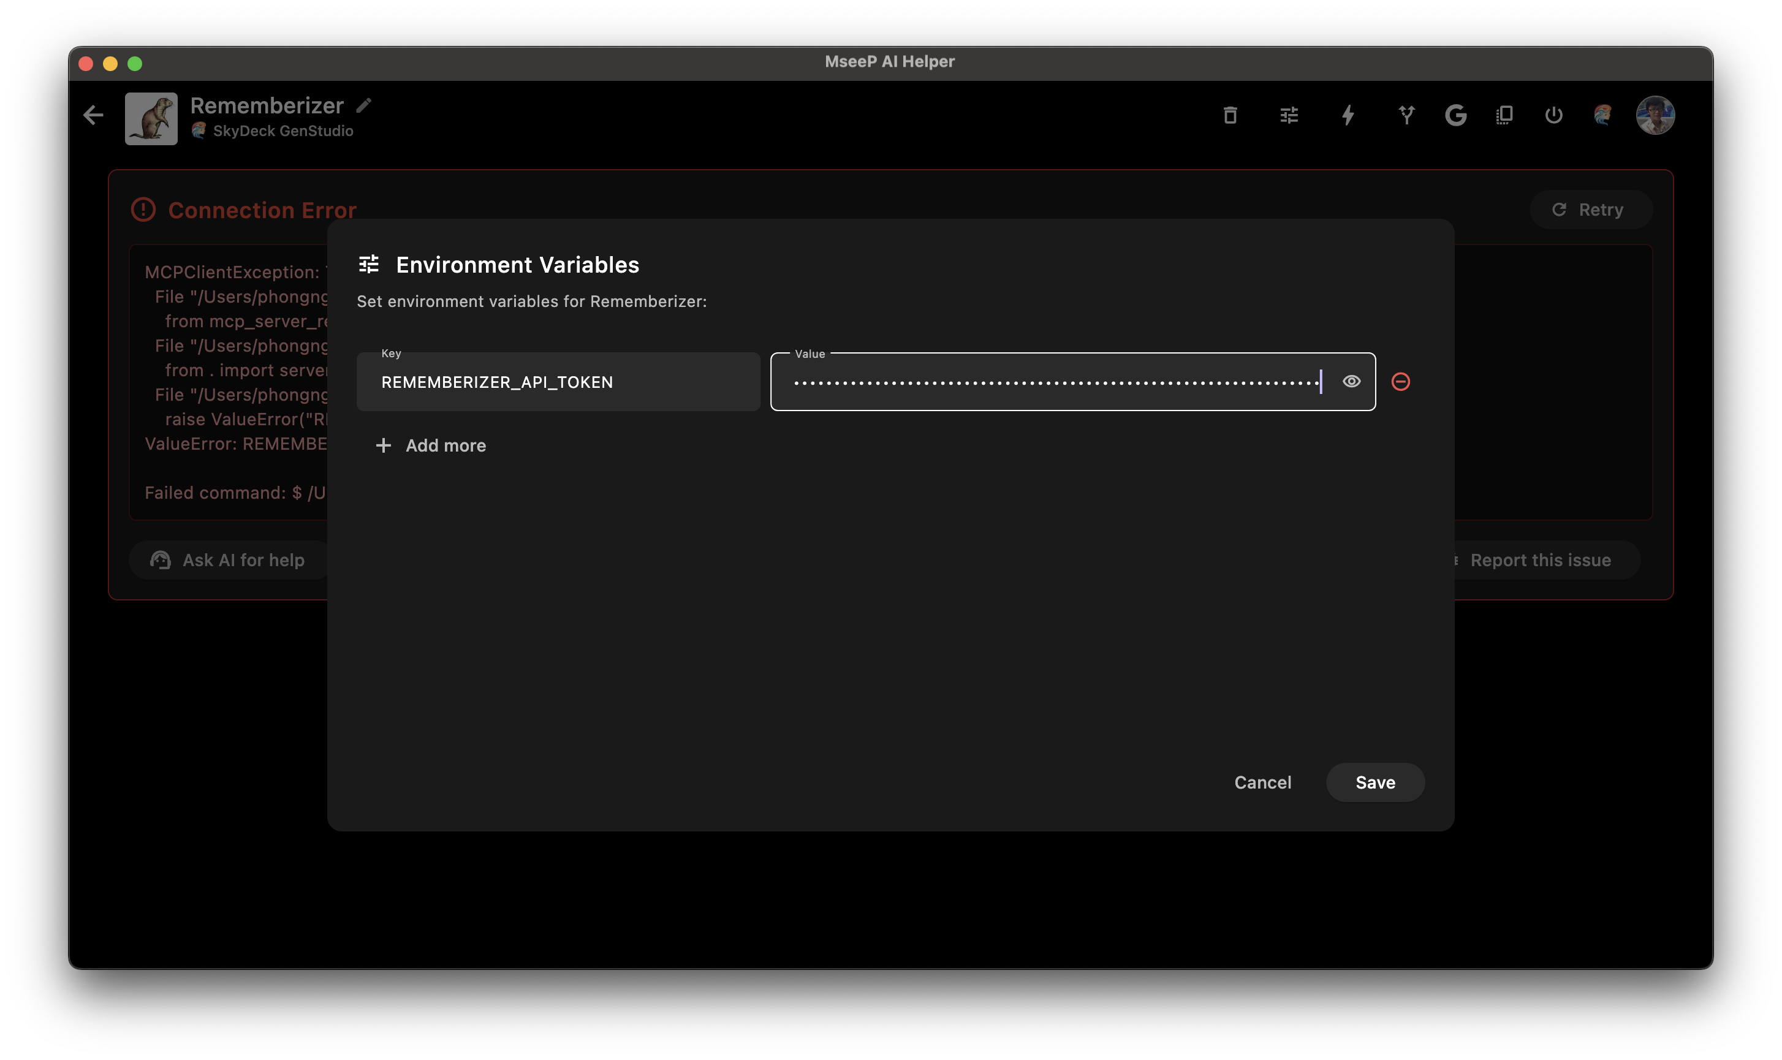
Task: Click the copy pages icon in toolbar
Action: pyautogui.click(x=1505, y=115)
